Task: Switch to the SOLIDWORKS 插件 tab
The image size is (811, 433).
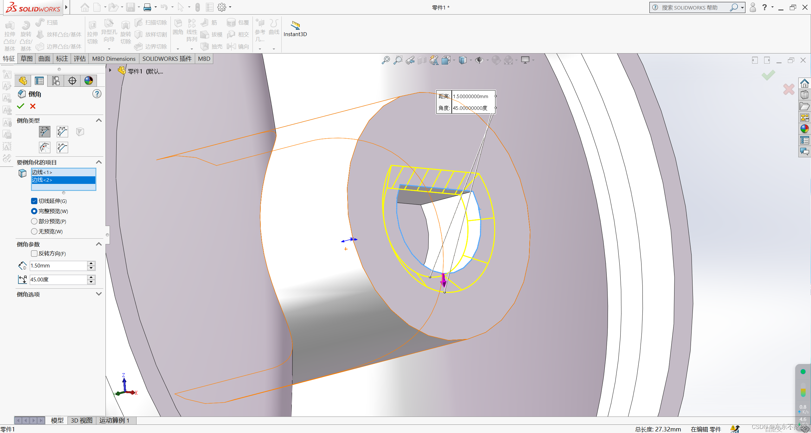Action: click(x=167, y=59)
